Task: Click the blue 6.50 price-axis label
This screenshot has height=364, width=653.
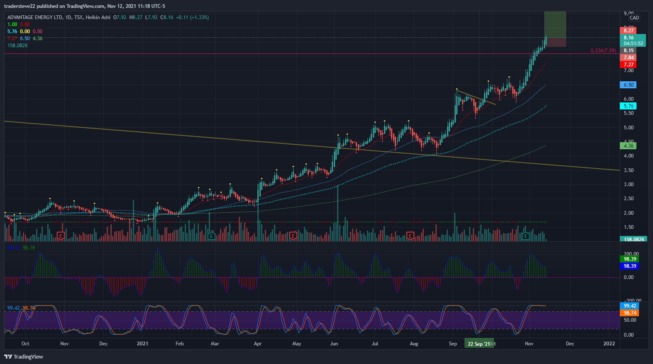Action: (x=629, y=85)
